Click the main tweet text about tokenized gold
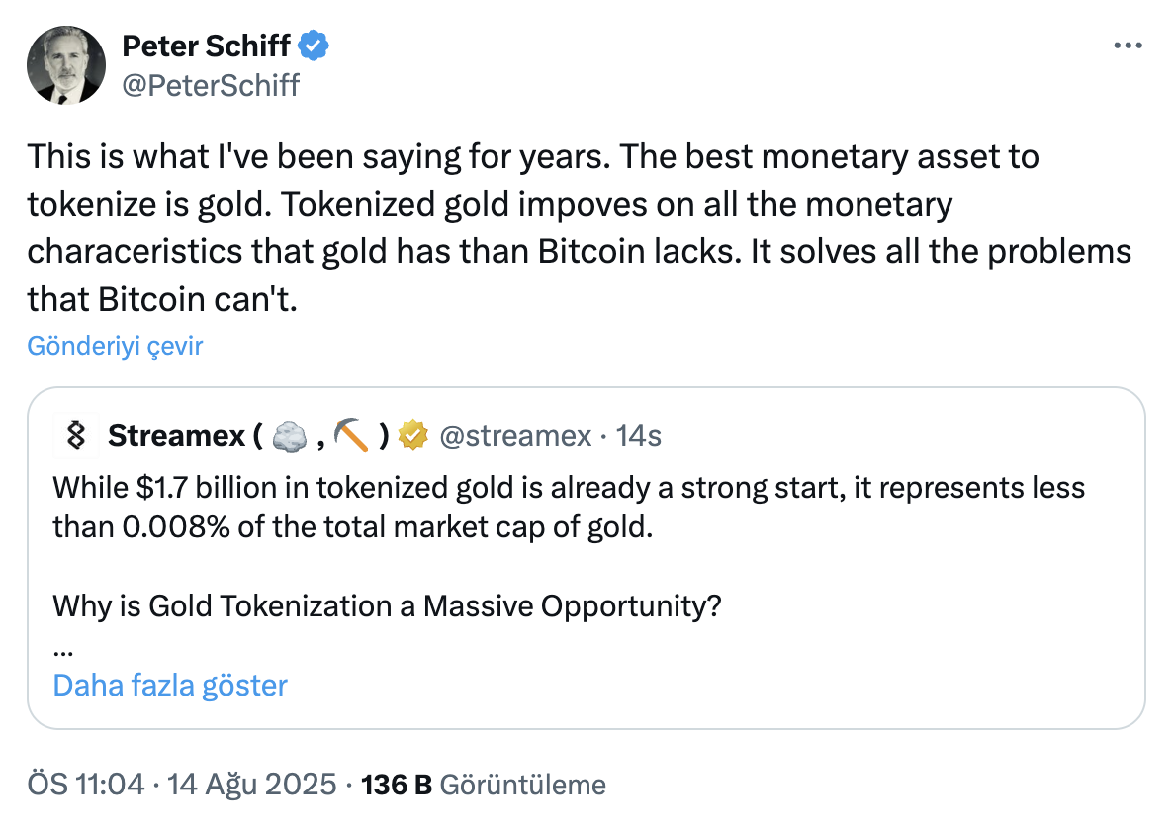 (580, 228)
